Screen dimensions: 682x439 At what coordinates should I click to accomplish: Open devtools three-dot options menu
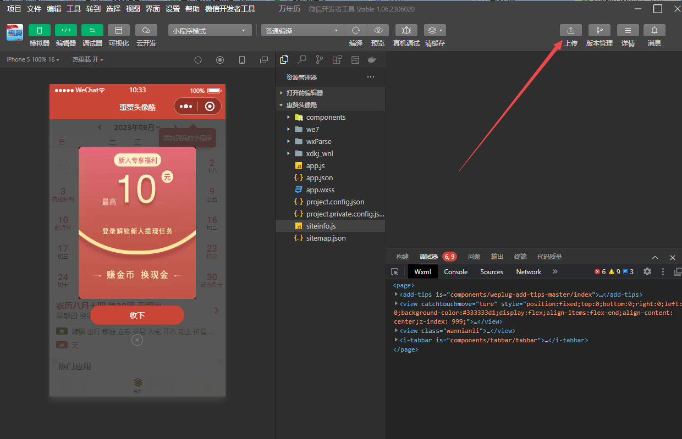coord(663,272)
